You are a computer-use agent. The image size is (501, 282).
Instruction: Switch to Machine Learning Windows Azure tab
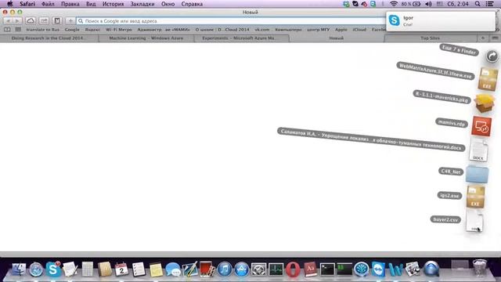146,38
